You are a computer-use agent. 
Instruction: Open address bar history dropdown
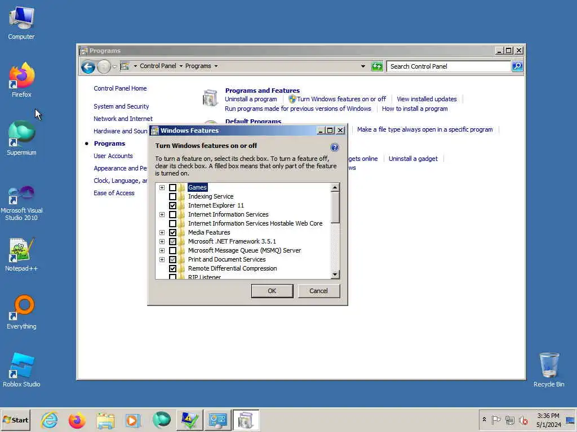[363, 66]
